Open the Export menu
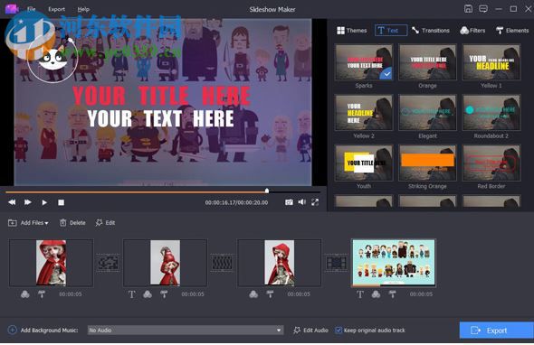 (x=56, y=9)
